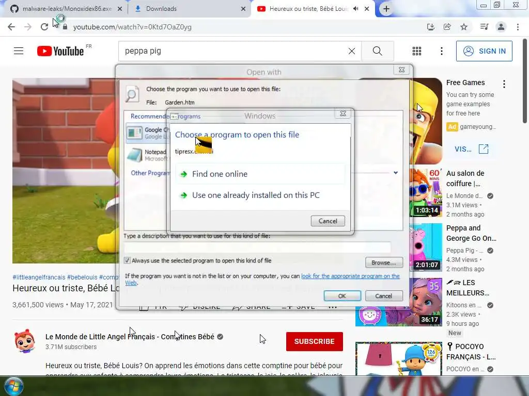Go back using browser back arrow
529x396 pixels.
pos(11,27)
